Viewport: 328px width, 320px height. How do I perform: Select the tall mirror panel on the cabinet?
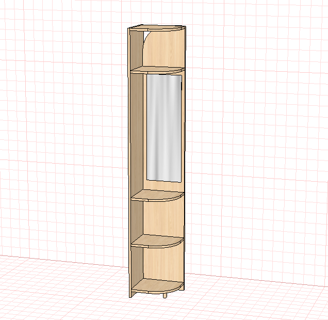tap(164, 128)
